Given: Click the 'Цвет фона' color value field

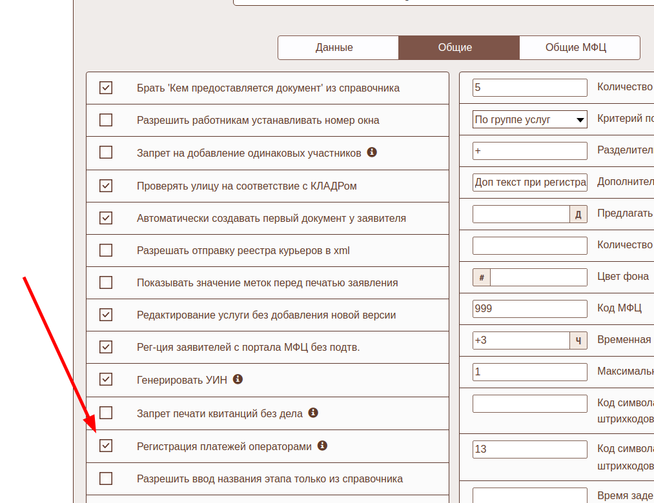Looking at the screenshot, I should (x=538, y=277).
